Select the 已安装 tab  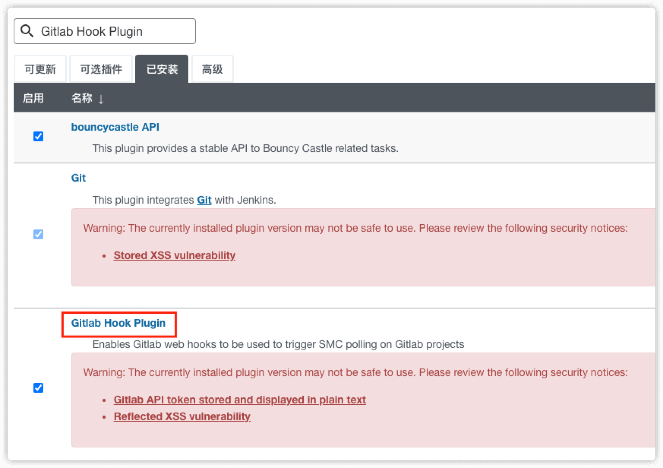click(x=162, y=69)
